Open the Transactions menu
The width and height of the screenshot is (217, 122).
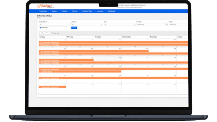point(44,11)
